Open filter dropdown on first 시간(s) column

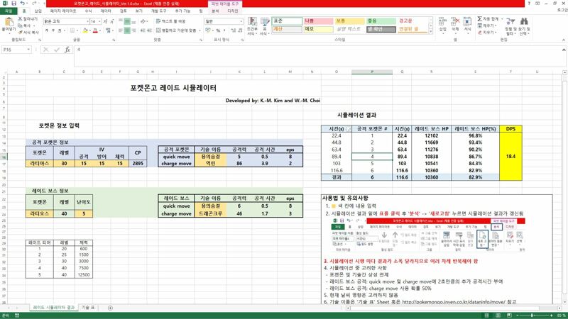point(349,129)
